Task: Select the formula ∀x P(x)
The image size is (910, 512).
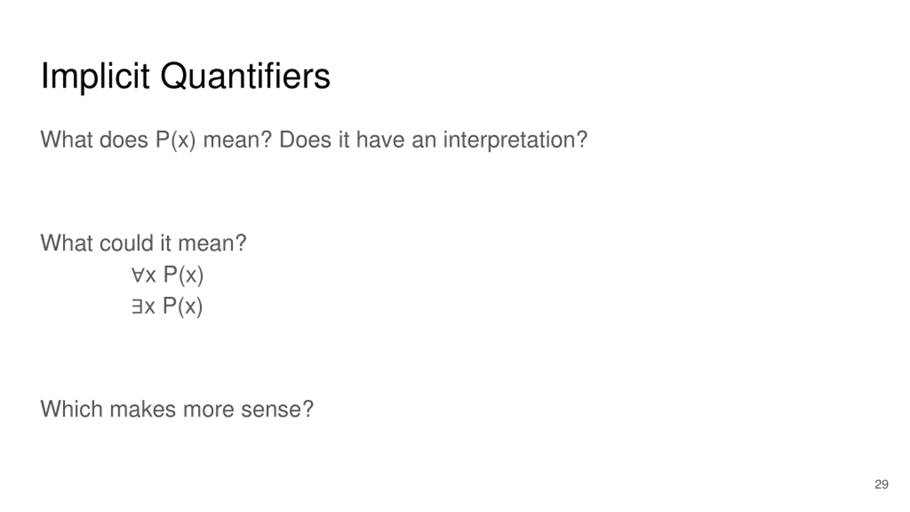Action: click(x=167, y=275)
